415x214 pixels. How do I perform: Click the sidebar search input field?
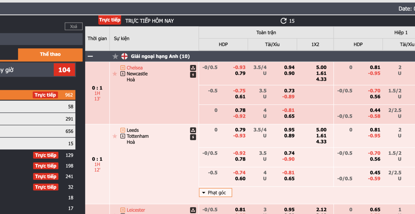coord(41,39)
